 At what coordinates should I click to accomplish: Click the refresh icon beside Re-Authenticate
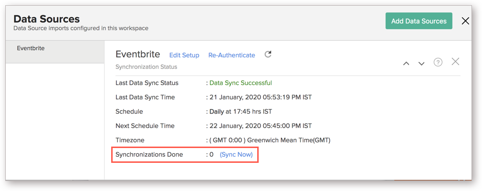pos(268,55)
